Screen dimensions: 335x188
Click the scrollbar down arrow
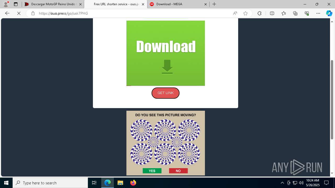(x=332, y=173)
